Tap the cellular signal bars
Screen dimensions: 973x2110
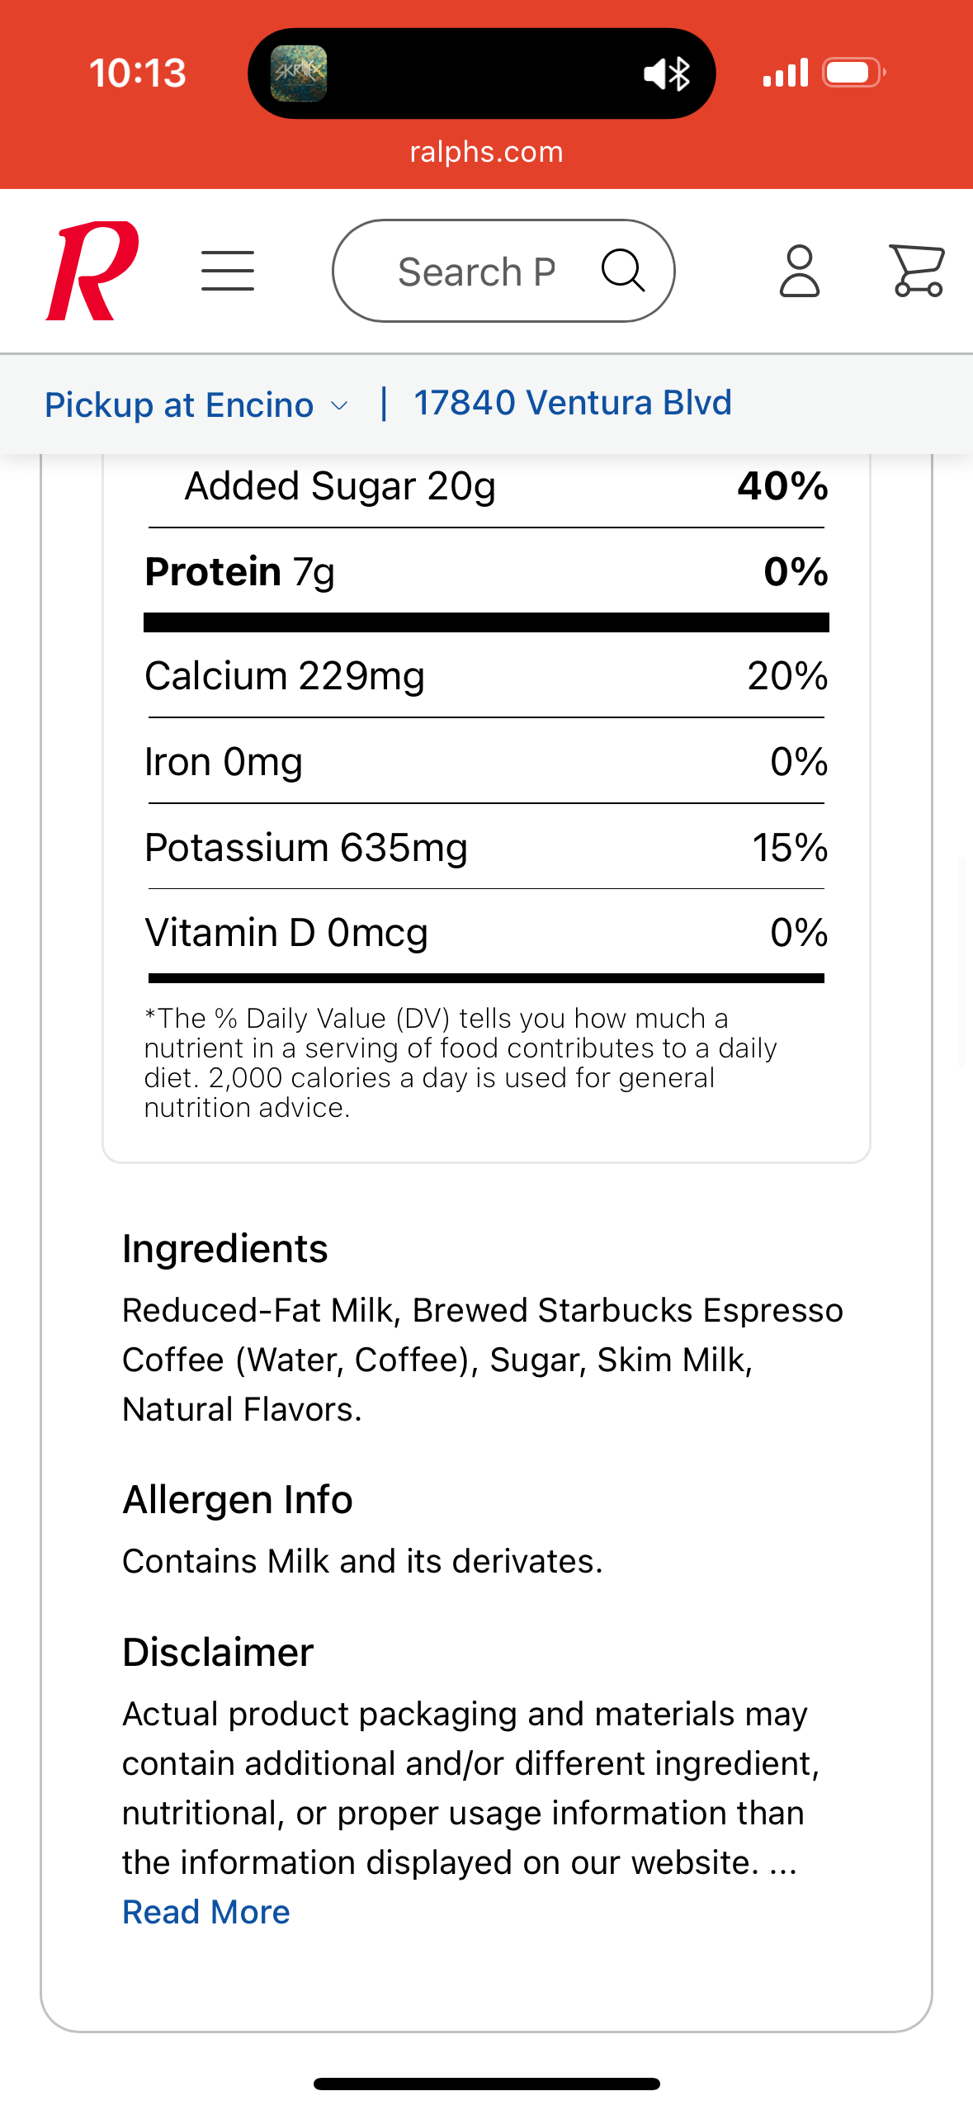(x=785, y=73)
